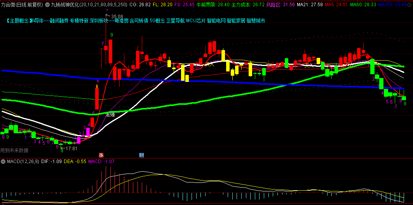Click the last green candle marked 9 at right
The height and width of the screenshot is (205, 413).
click(x=404, y=98)
